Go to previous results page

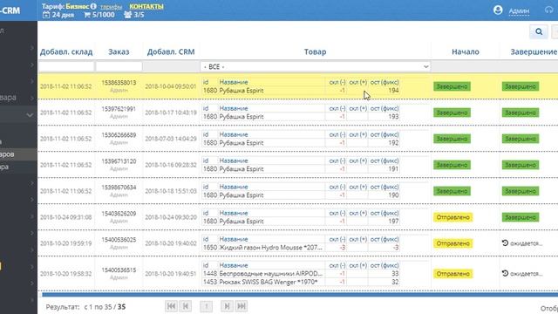pyautogui.click(x=186, y=306)
